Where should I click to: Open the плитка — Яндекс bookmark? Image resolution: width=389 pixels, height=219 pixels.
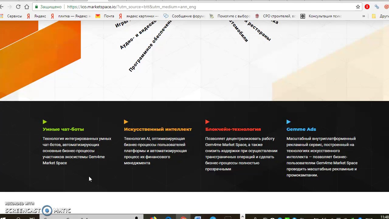point(71,16)
